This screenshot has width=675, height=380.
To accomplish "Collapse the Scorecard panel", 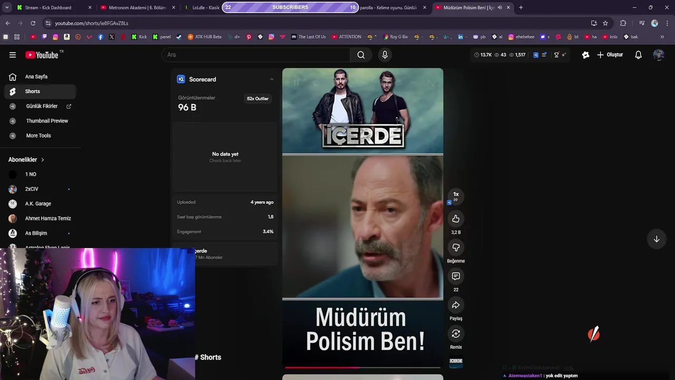I will (x=272, y=79).
